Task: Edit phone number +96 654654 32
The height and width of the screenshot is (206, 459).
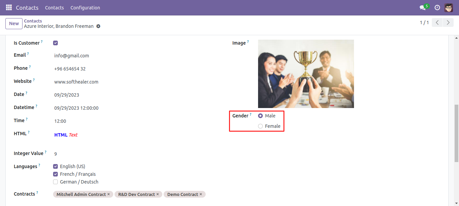Action: pyautogui.click(x=70, y=69)
